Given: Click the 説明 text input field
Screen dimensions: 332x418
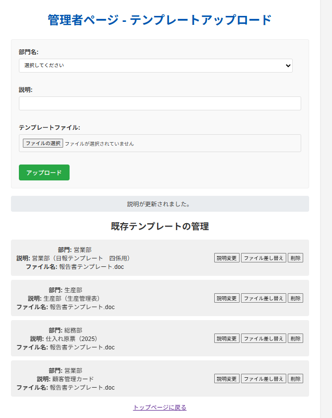Looking at the screenshot, I should click(160, 103).
